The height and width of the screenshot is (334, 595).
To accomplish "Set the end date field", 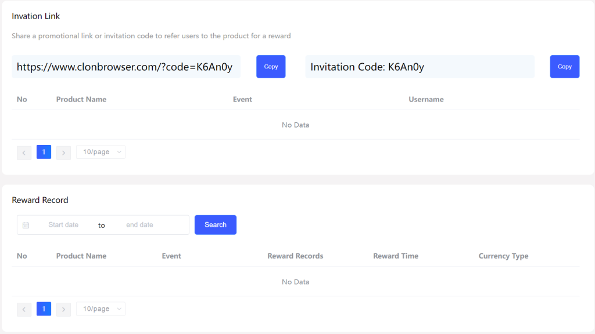I will click(x=139, y=225).
